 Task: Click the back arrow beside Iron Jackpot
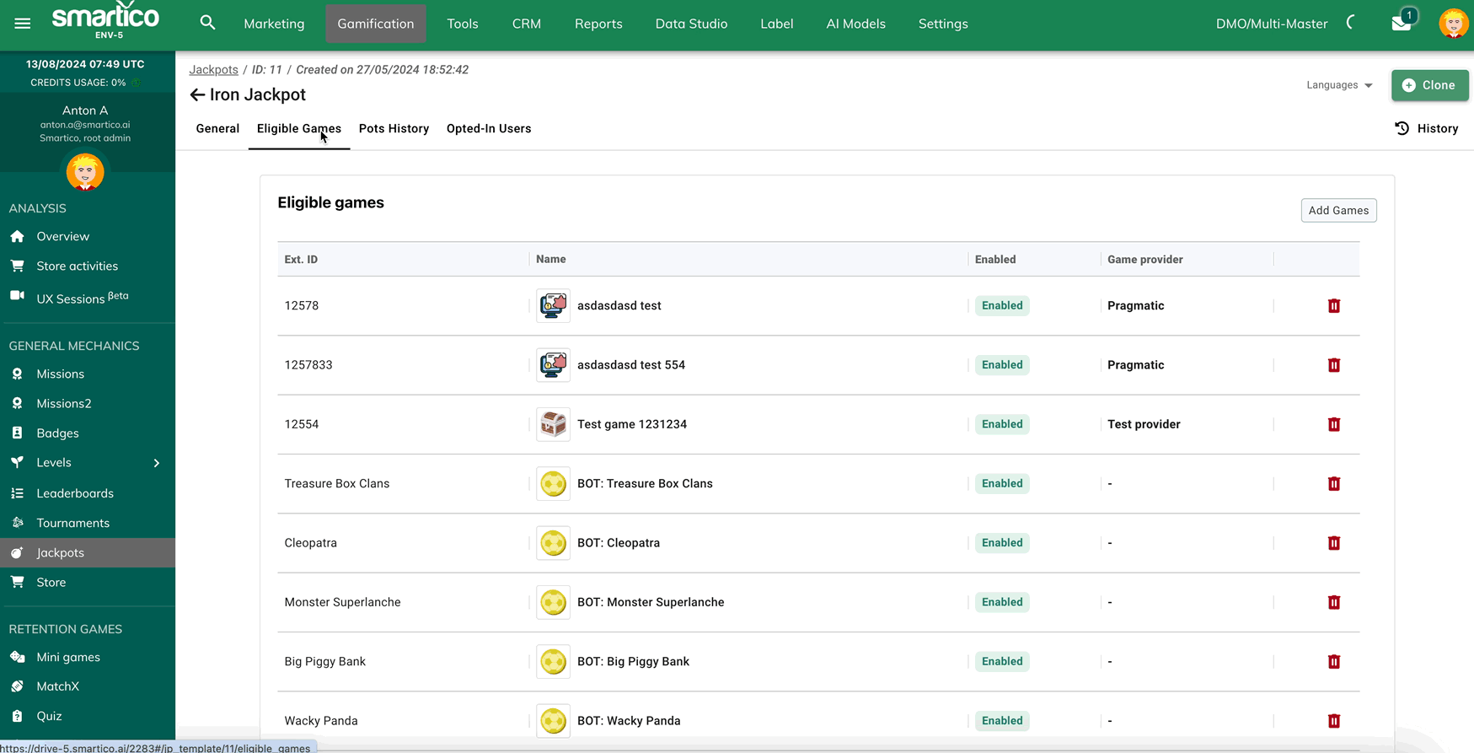(197, 95)
